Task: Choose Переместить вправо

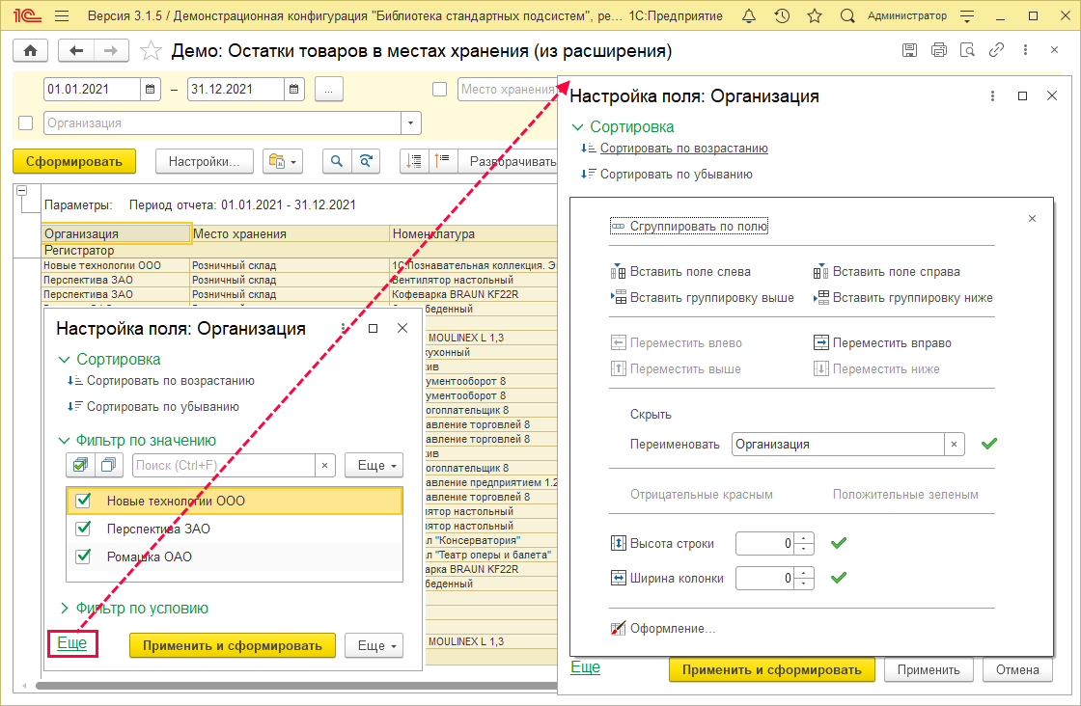Action: [x=882, y=343]
